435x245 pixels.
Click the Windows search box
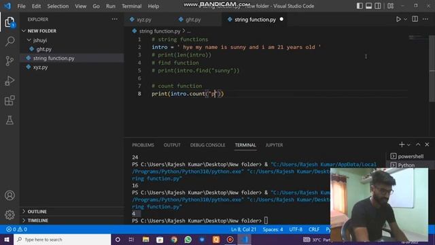pos(62,240)
